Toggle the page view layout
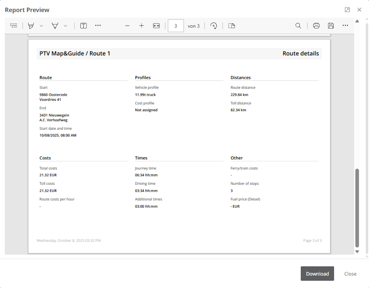Viewport: 369px width, 288px height. [231, 26]
